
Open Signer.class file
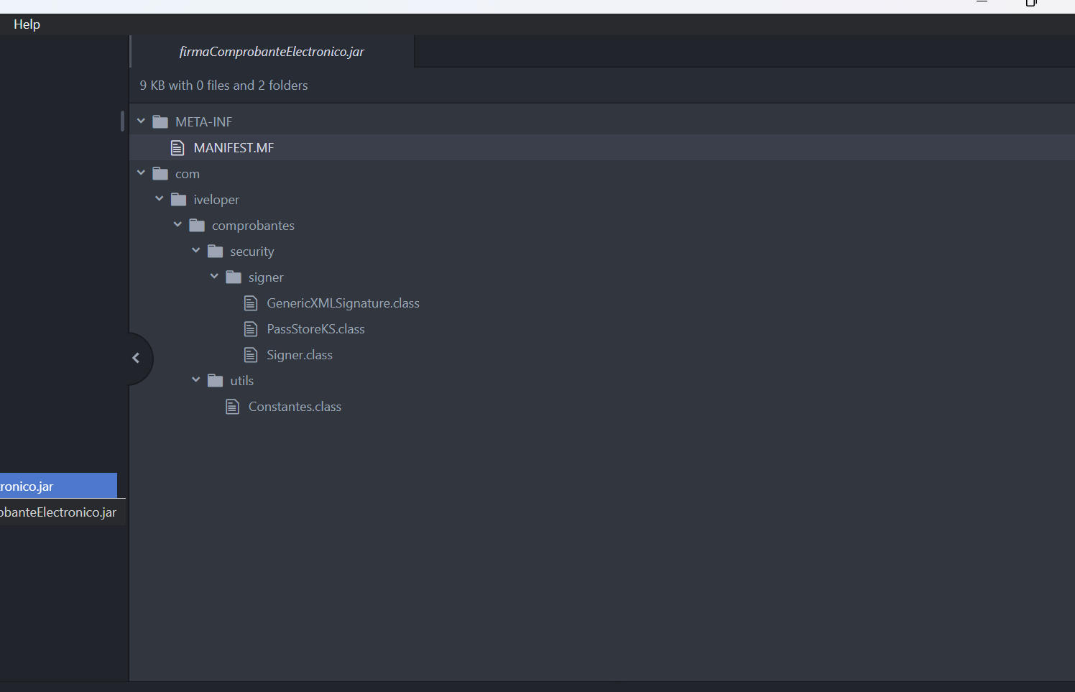point(300,355)
